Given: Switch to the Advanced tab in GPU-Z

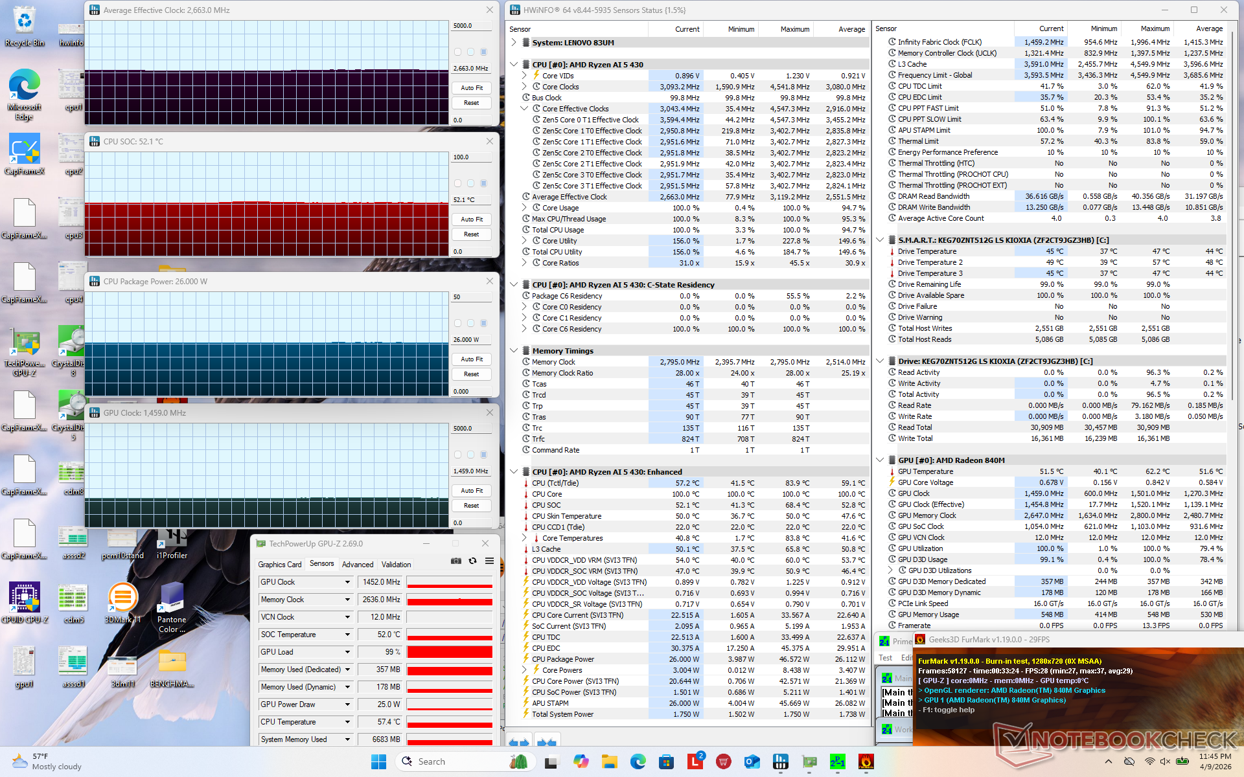Looking at the screenshot, I should tap(358, 565).
